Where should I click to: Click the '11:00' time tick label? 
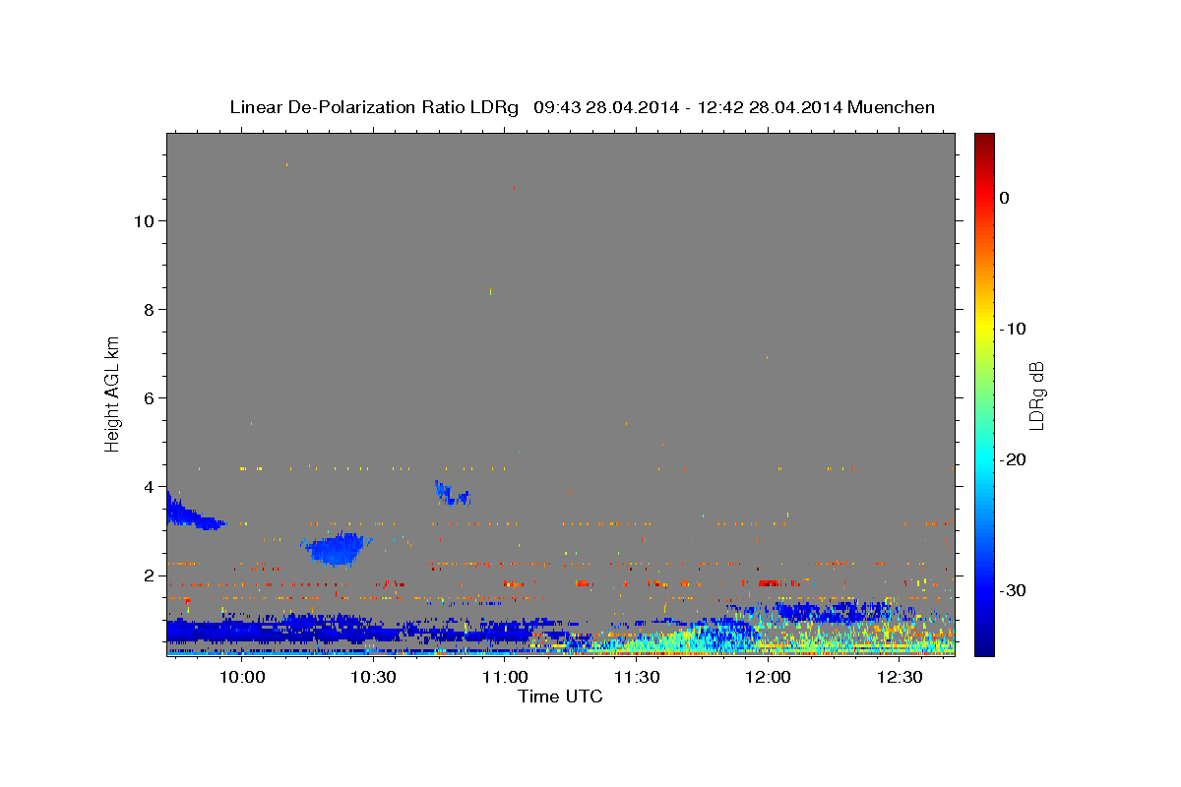pos(504,677)
